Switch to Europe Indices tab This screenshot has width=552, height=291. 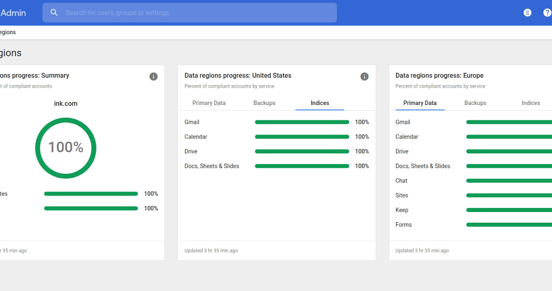[531, 103]
